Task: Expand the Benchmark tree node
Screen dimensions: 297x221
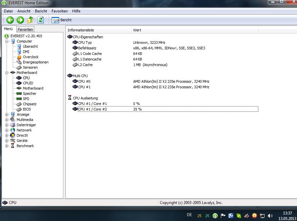Action: click(7, 146)
